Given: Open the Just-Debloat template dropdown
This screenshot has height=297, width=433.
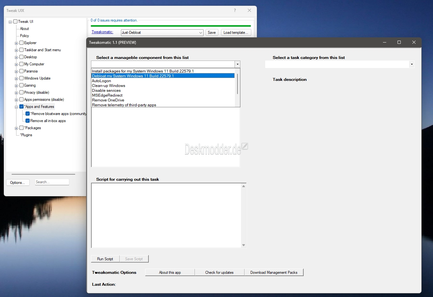Looking at the screenshot, I should tap(200, 33).
